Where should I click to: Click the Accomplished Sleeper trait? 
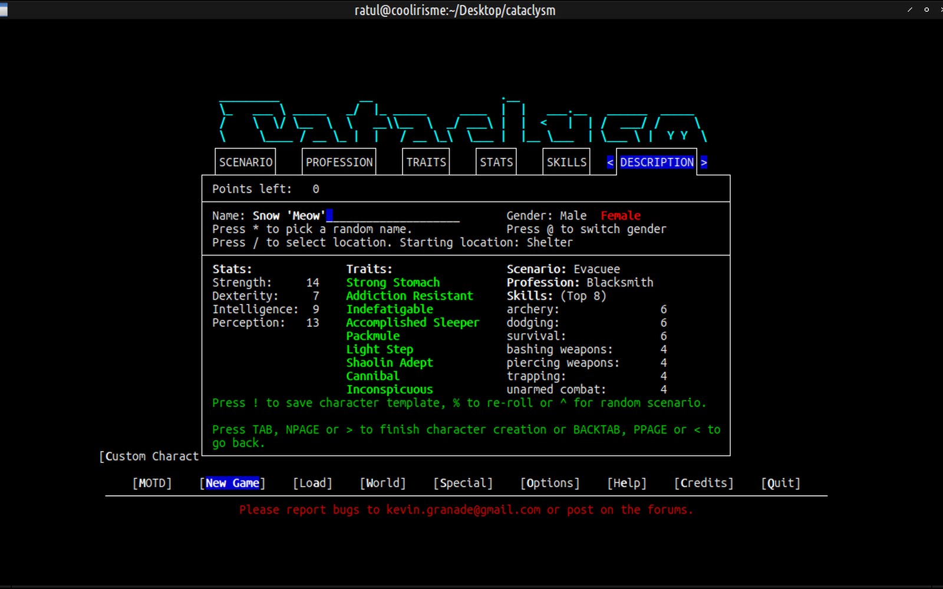click(413, 323)
